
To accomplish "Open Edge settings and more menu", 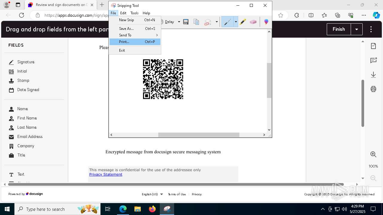I will 364,15.
